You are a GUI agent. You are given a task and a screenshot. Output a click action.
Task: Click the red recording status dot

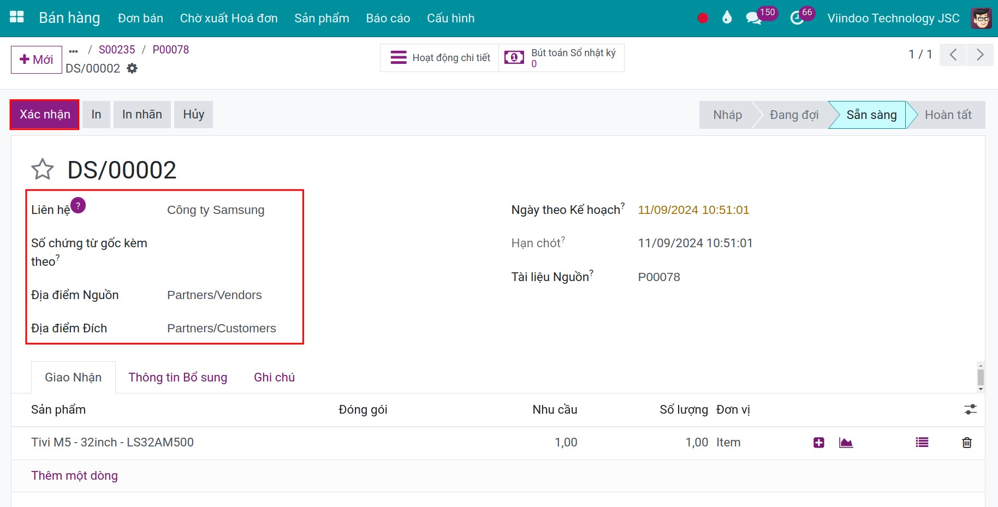(703, 18)
